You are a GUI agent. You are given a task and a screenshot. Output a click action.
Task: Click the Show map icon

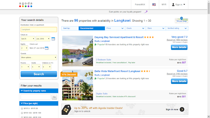coord(181,20)
